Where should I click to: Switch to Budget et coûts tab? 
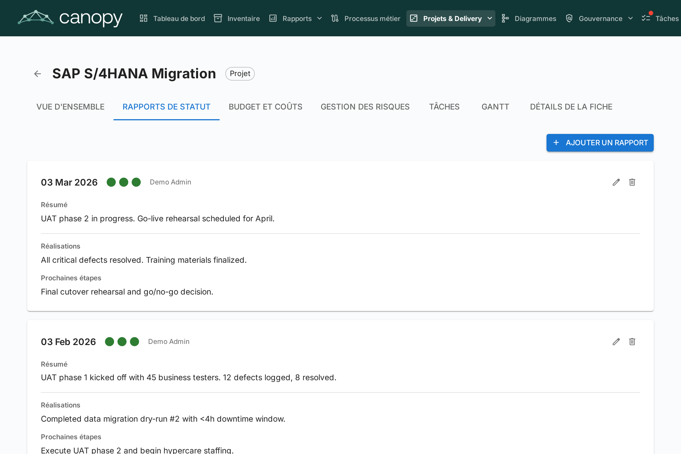[266, 107]
